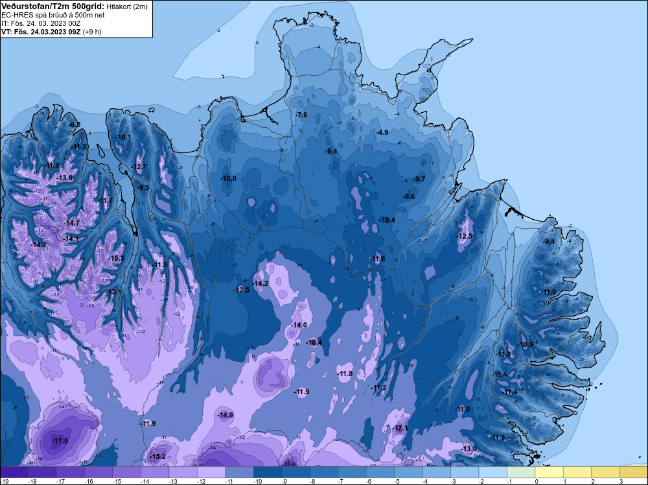Pick the legend swatch between 0 and 1

[550, 472]
